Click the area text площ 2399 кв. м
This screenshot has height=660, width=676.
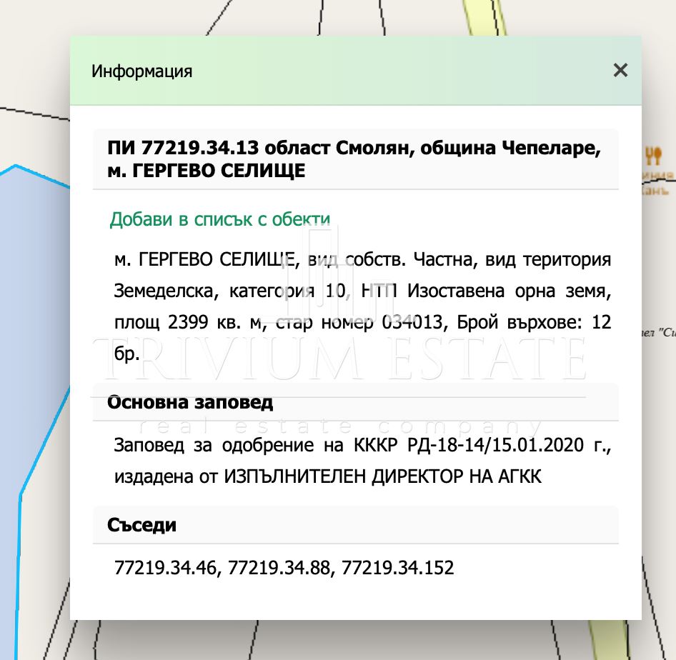[187, 322]
